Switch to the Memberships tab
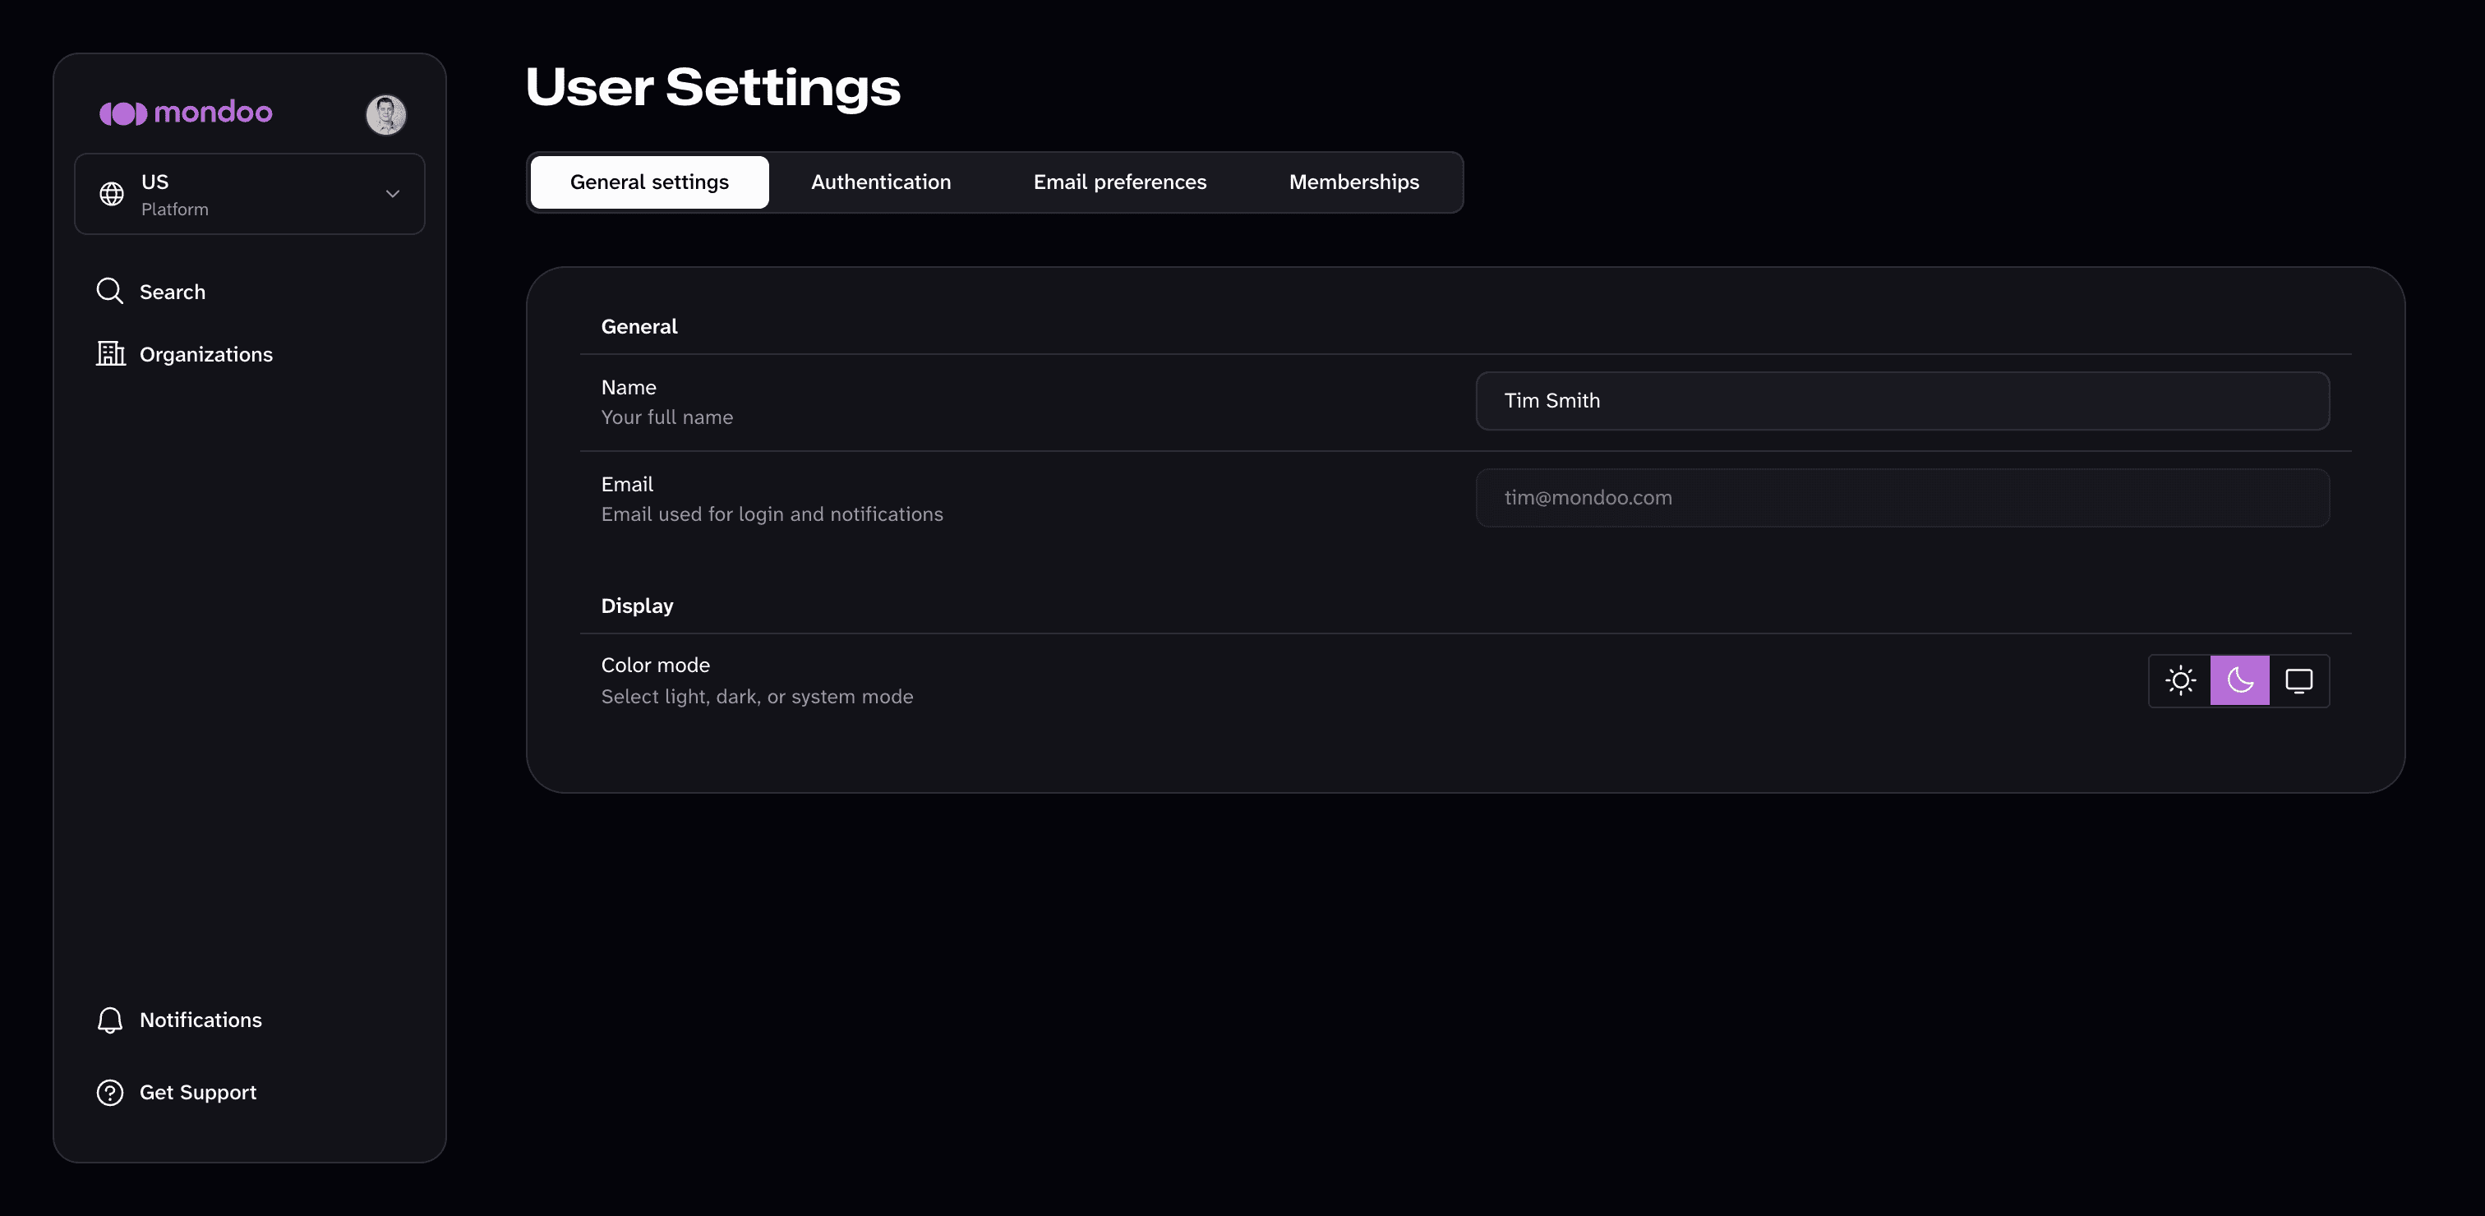The height and width of the screenshot is (1216, 2485). (1353, 182)
